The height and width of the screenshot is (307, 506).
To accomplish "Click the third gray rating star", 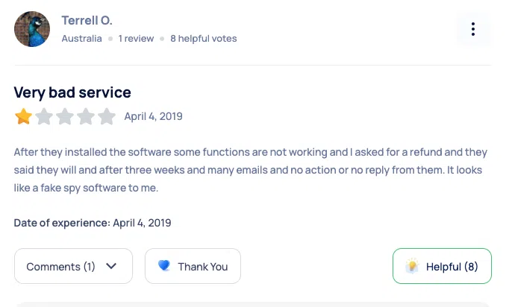I will click(x=65, y=116).
